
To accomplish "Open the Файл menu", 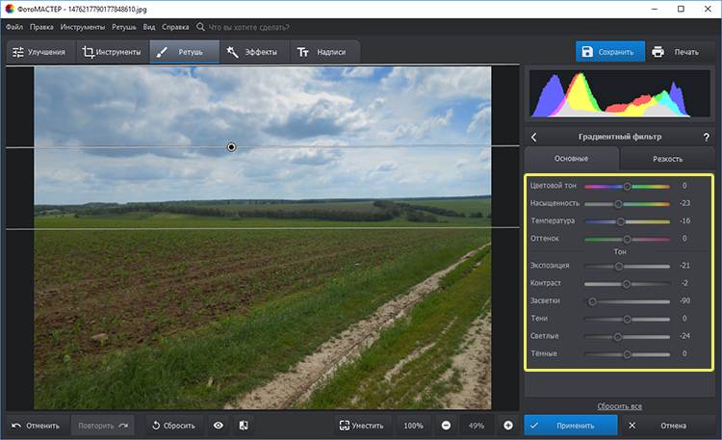I will tap(14, 27).
